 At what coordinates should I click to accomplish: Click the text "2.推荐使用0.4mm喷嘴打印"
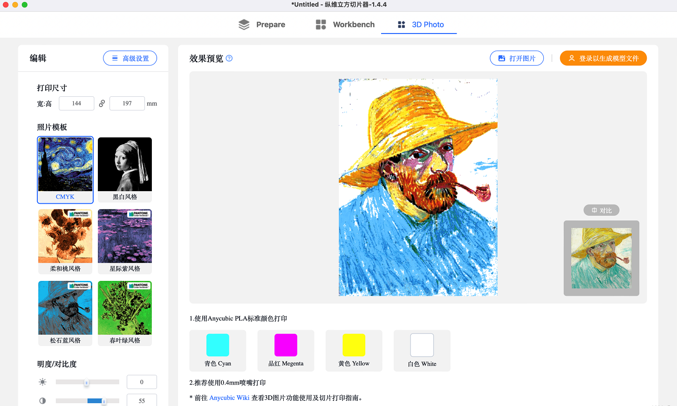point(227,383)
